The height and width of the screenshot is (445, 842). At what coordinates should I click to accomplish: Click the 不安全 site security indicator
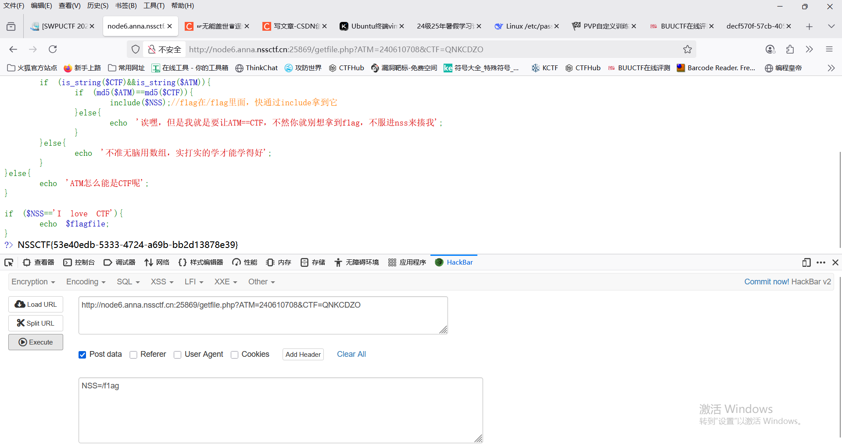(165, 49)
